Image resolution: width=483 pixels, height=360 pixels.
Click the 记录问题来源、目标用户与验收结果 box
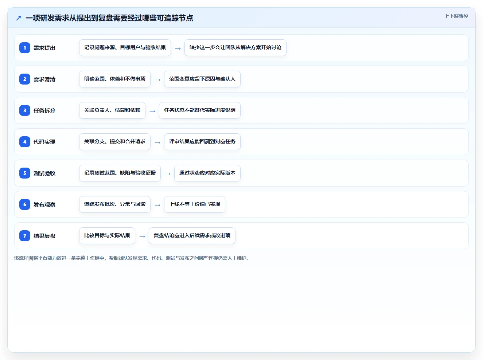125,48
